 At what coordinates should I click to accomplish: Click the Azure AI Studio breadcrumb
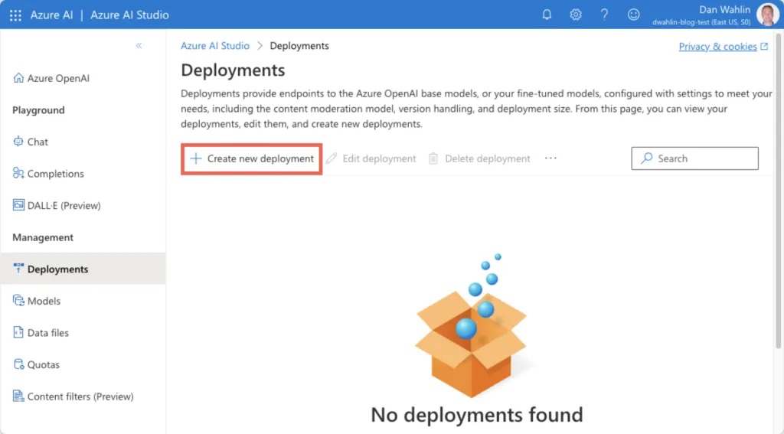[x=215, y=46]
